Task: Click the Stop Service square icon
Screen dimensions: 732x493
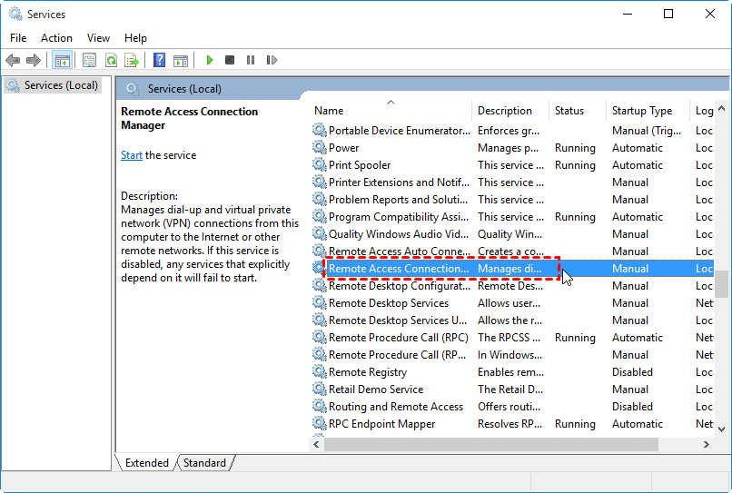Action: click(229, 60)
